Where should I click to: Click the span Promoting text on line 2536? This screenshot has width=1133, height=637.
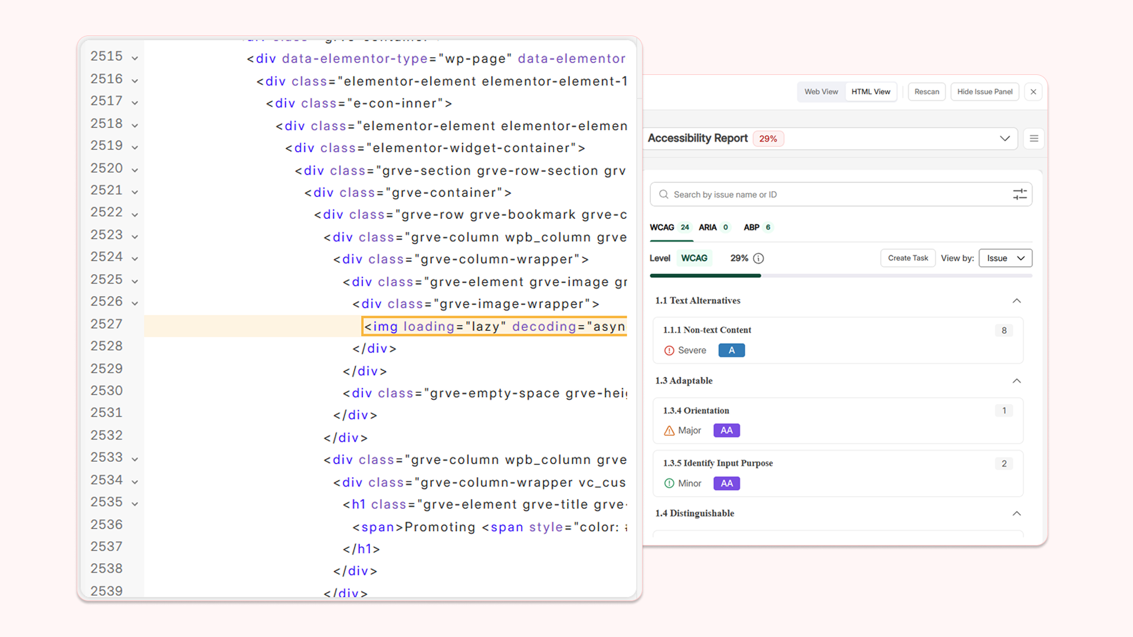(490, 527)
